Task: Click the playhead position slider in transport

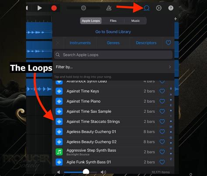Action: (83, 8)
